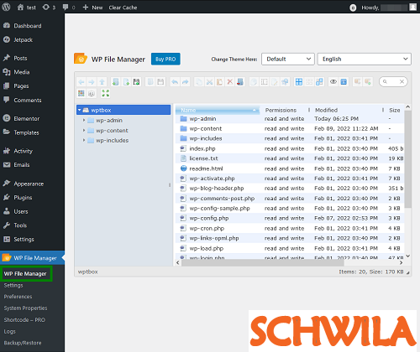420x352 pixels.
Task: Click the Rename toolbar icon
Action: click(264, 82)
